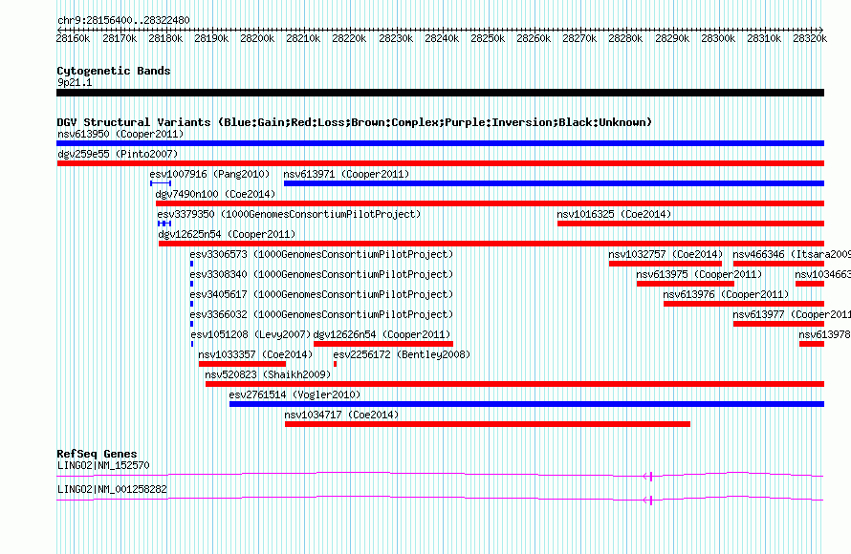851x554 pixels.
Task: Open the esv2761514 (Vogler2010) blue gain bar
Action: tap(527, 404)
